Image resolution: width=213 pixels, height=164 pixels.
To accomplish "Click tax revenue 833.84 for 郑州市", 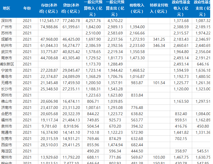I will [x=137, y=95].
